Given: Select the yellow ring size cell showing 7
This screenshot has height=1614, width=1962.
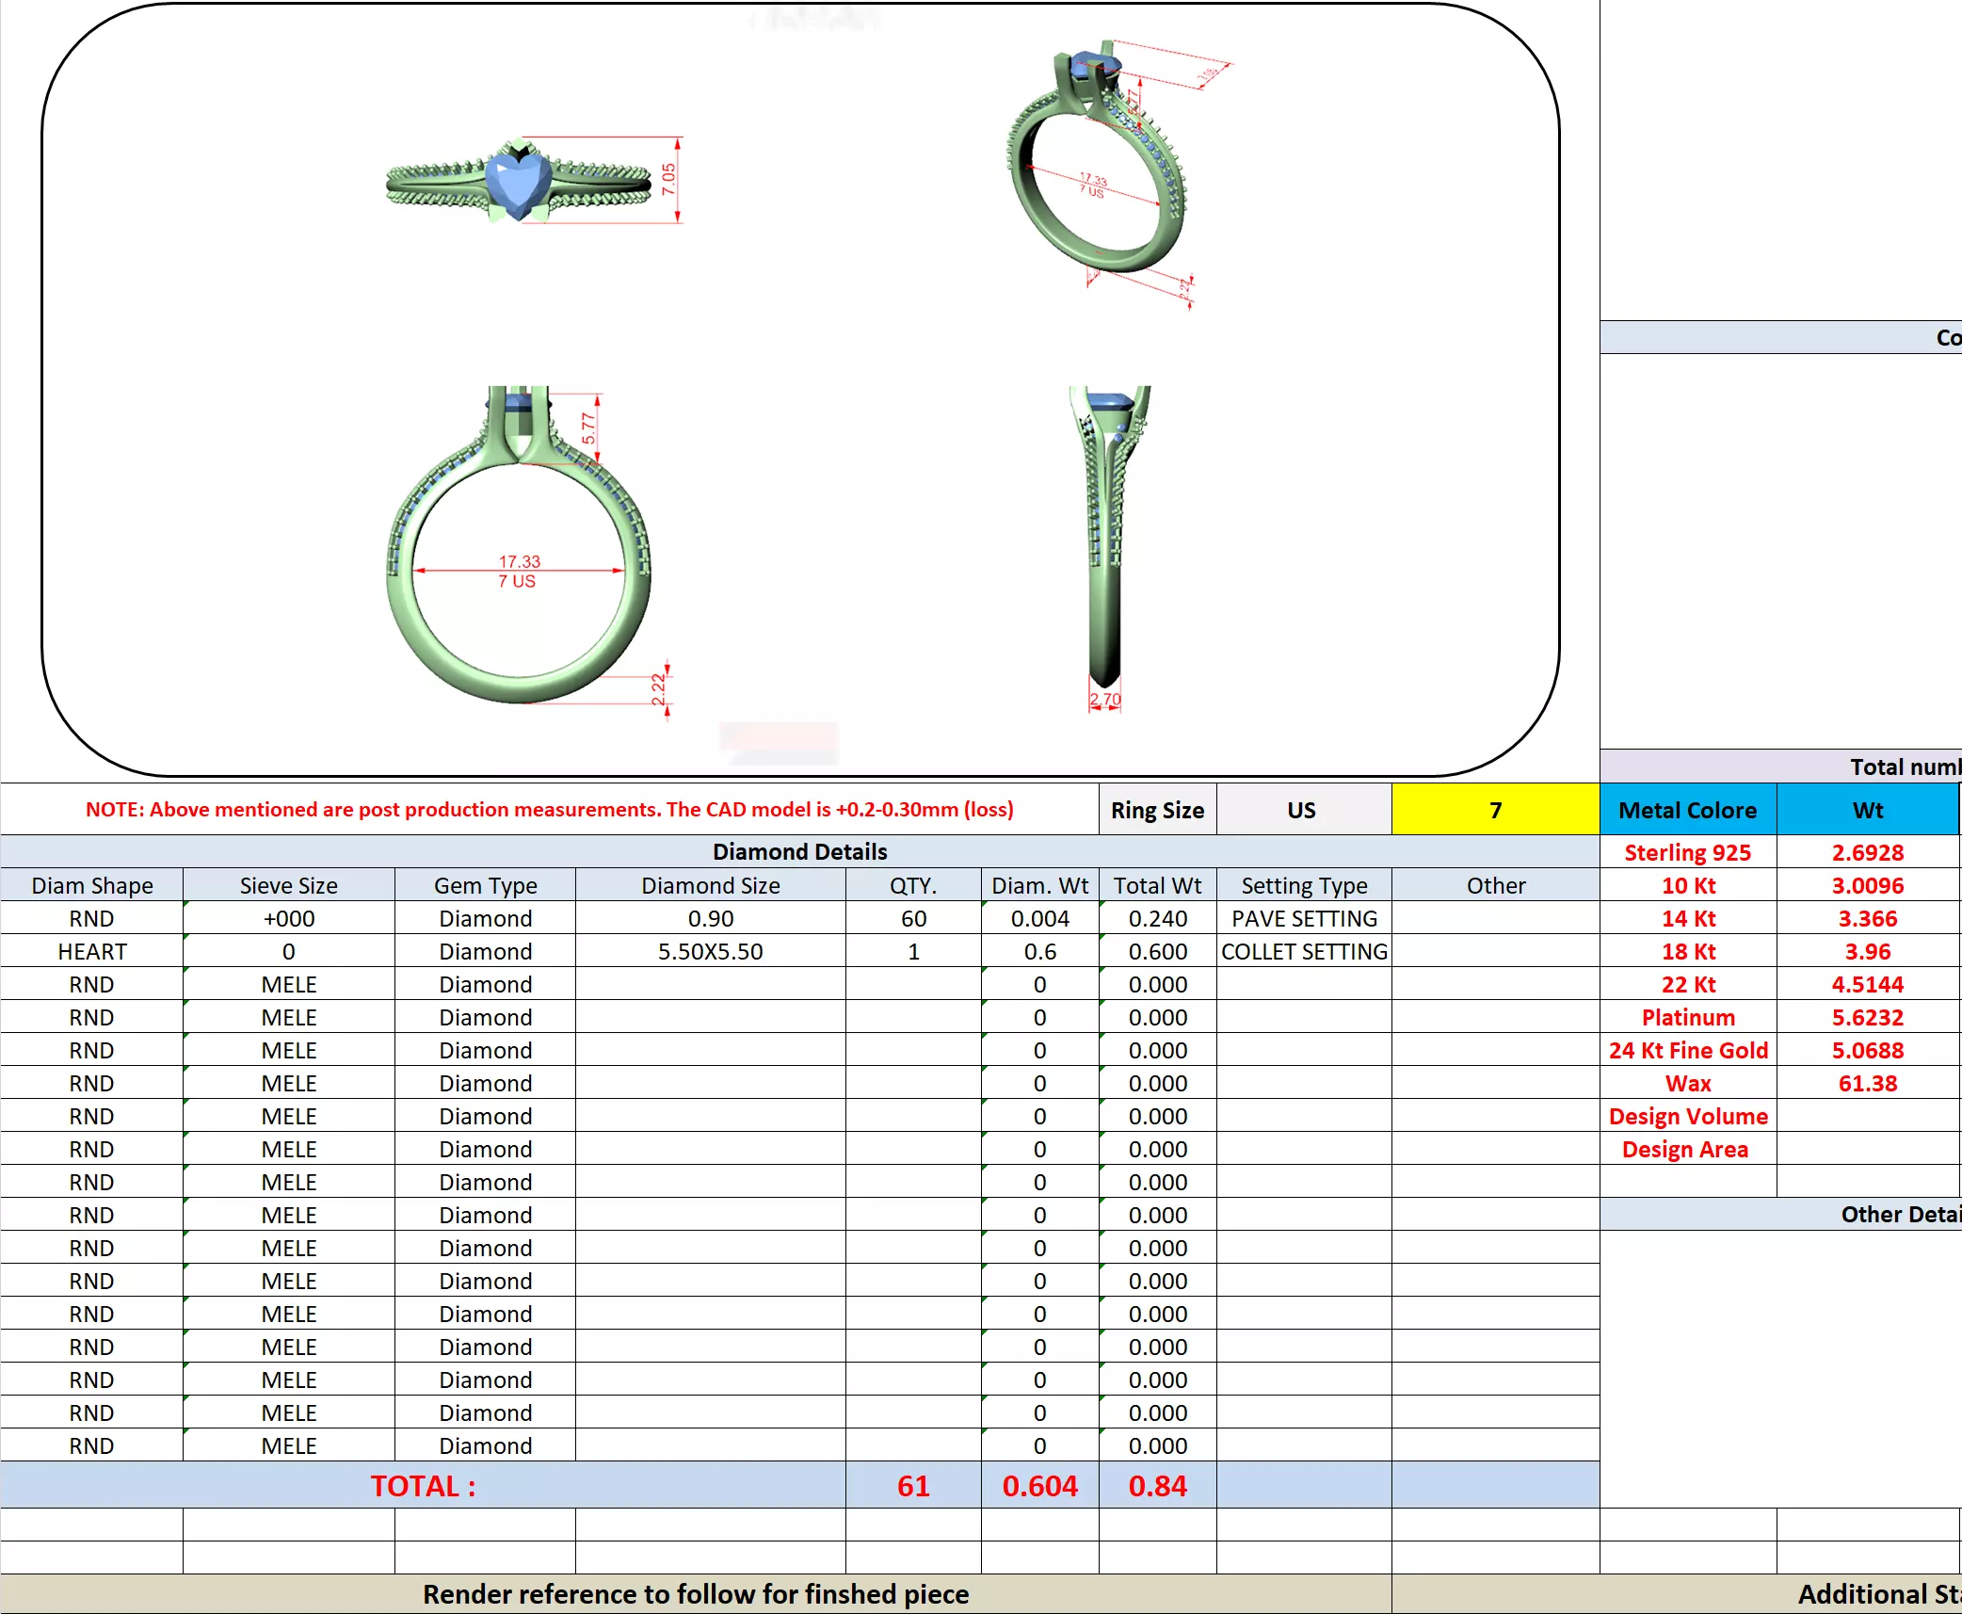Looking at the screenshot, I should point(1494,810).
